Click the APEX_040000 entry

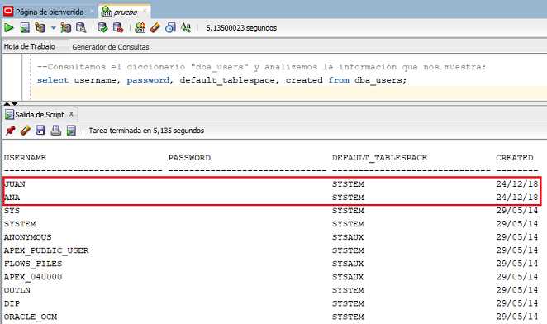coord(33,277)
